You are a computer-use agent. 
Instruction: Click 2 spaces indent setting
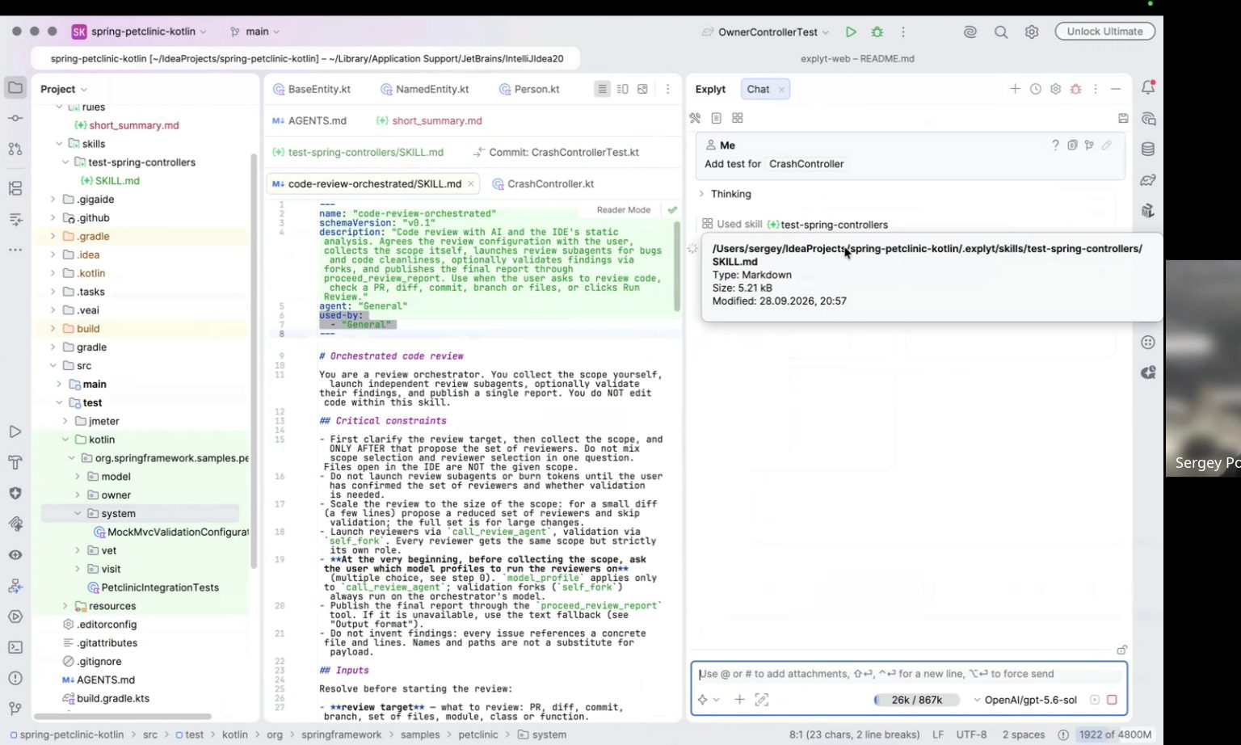1024,734
